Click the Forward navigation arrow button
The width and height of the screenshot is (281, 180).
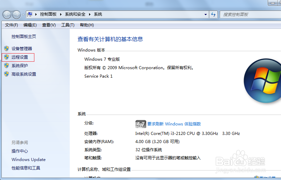click(16, 15)
